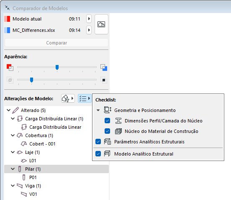231x200 pixels.
Task: Select the V01 beam item
Action: pyautogui.click(x=33, y=194)
